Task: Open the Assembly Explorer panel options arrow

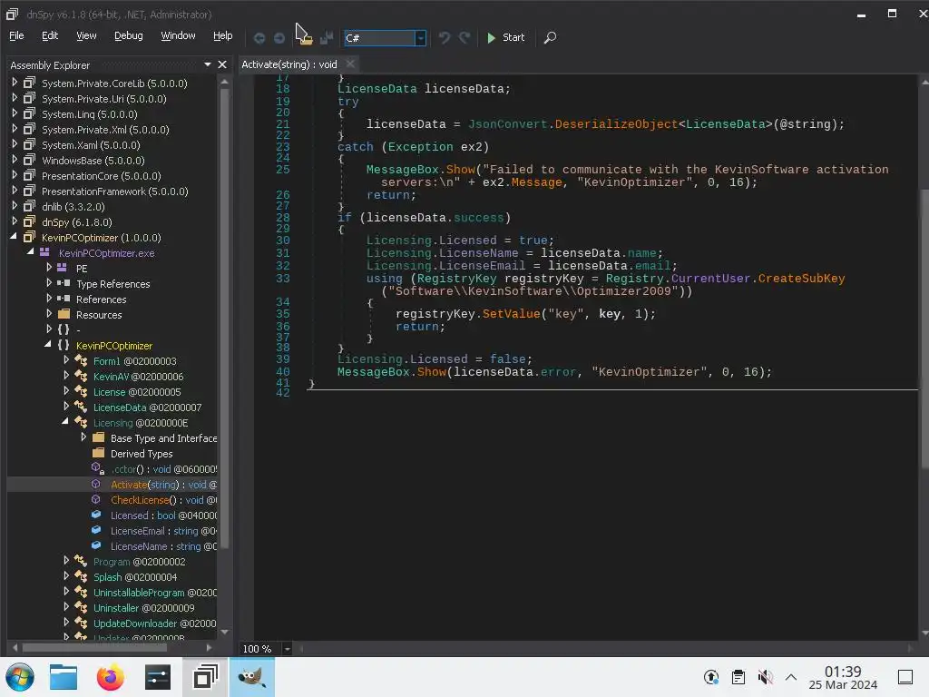Action: tap(208, 64)
